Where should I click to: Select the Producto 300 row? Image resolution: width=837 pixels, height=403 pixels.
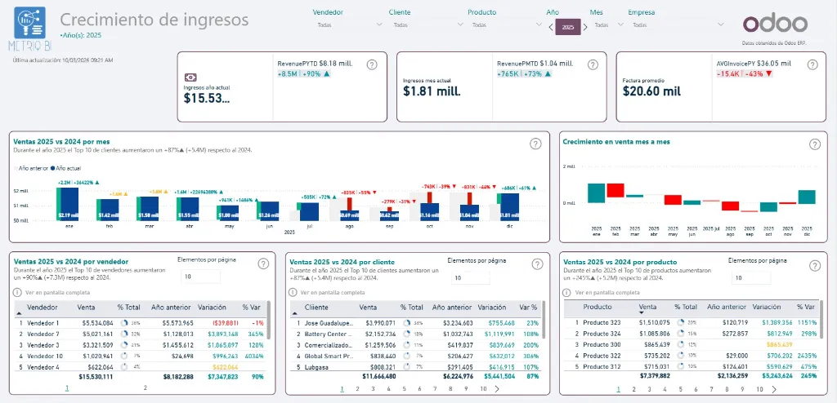coord(692,344)
